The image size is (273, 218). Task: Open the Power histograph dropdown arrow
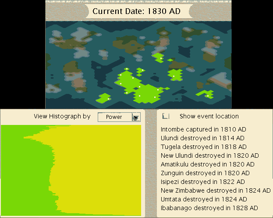(x=136, y=117)
